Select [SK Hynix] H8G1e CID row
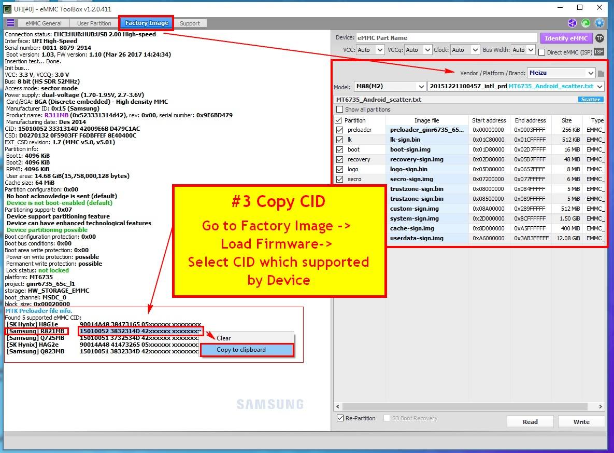 point(104,324)
